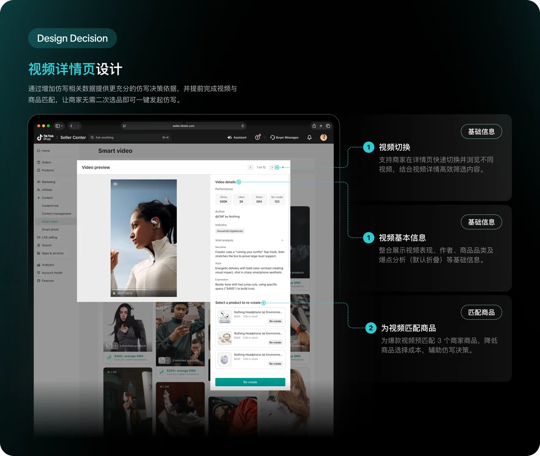Select the first Nothing Headphone product card
This screenshot has width=540, height=456.
250,317
